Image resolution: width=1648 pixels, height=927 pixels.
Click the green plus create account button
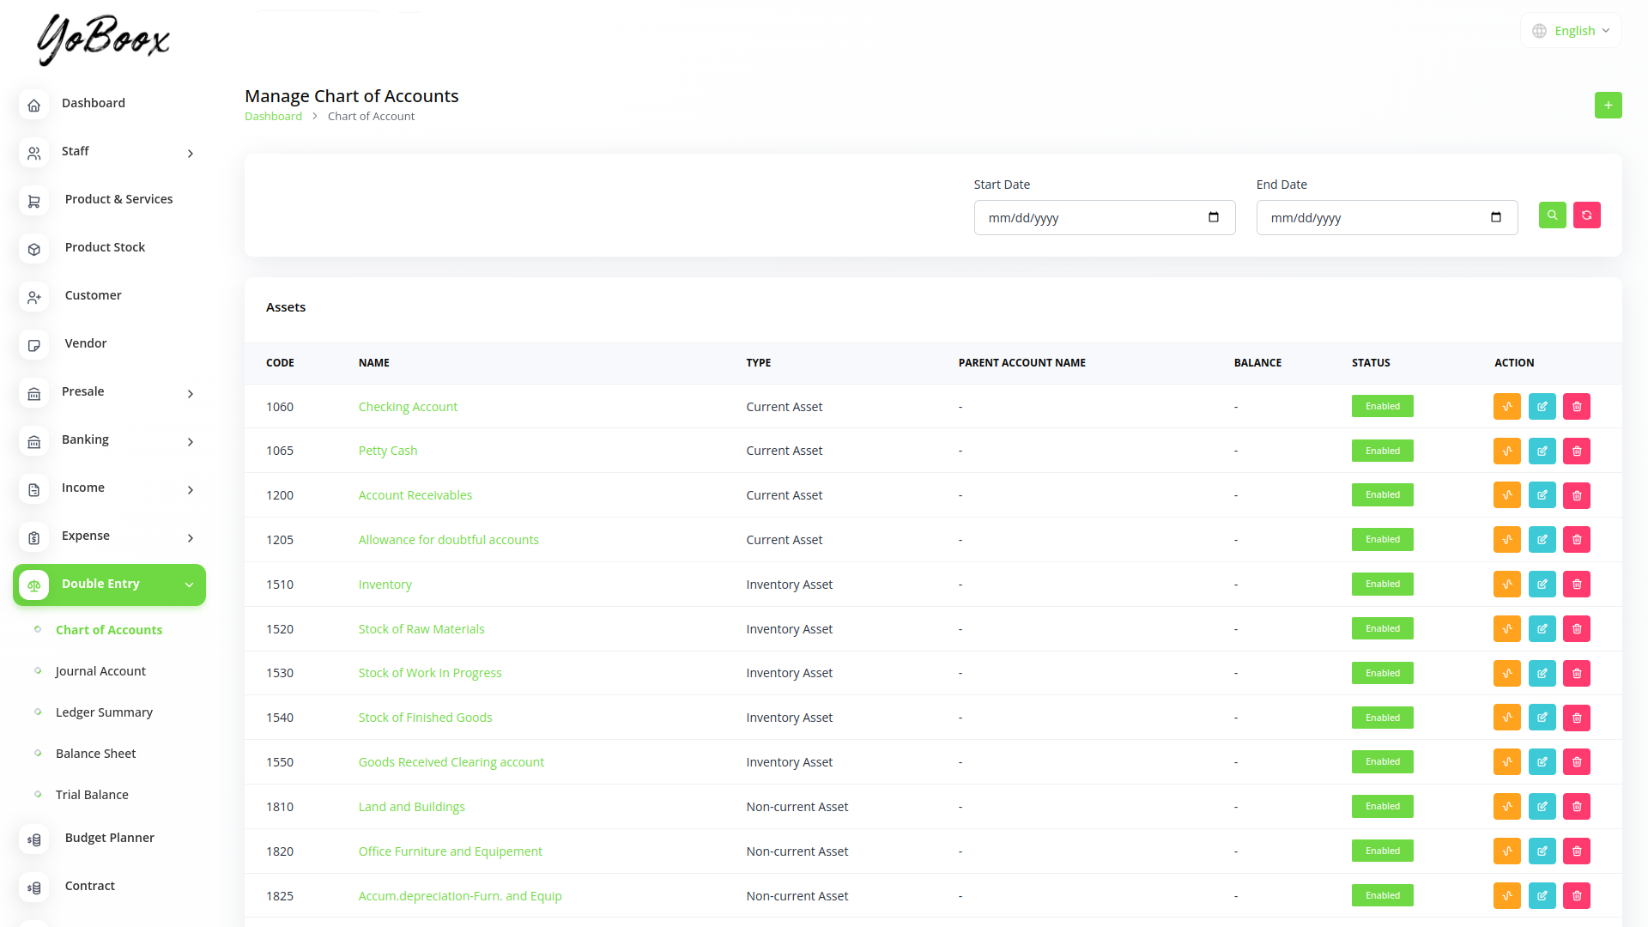pyautogui.click(x=1608, y=106)
